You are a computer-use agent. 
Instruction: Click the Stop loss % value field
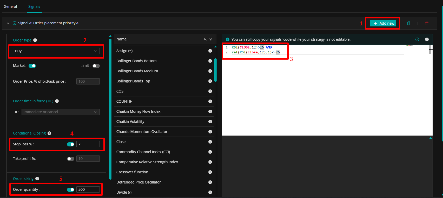tap(88, 144)
